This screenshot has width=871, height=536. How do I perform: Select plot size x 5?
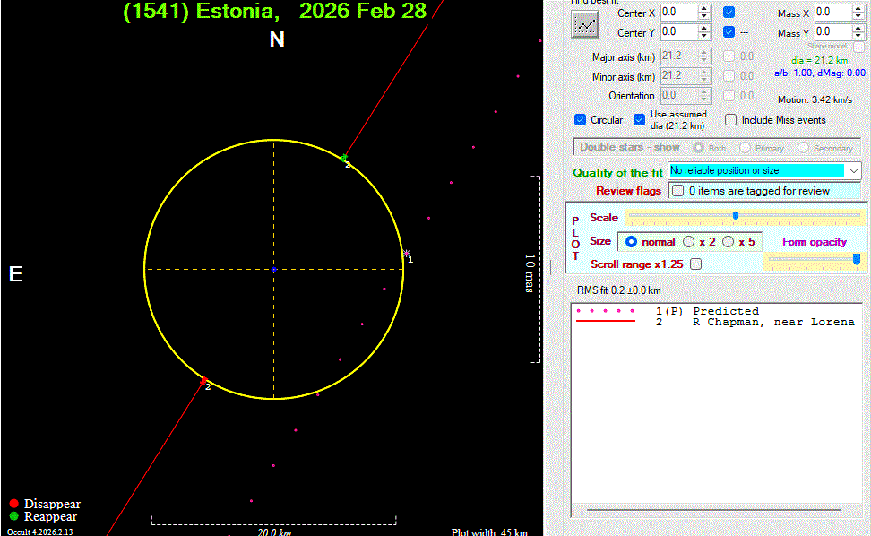click(728, 241)
